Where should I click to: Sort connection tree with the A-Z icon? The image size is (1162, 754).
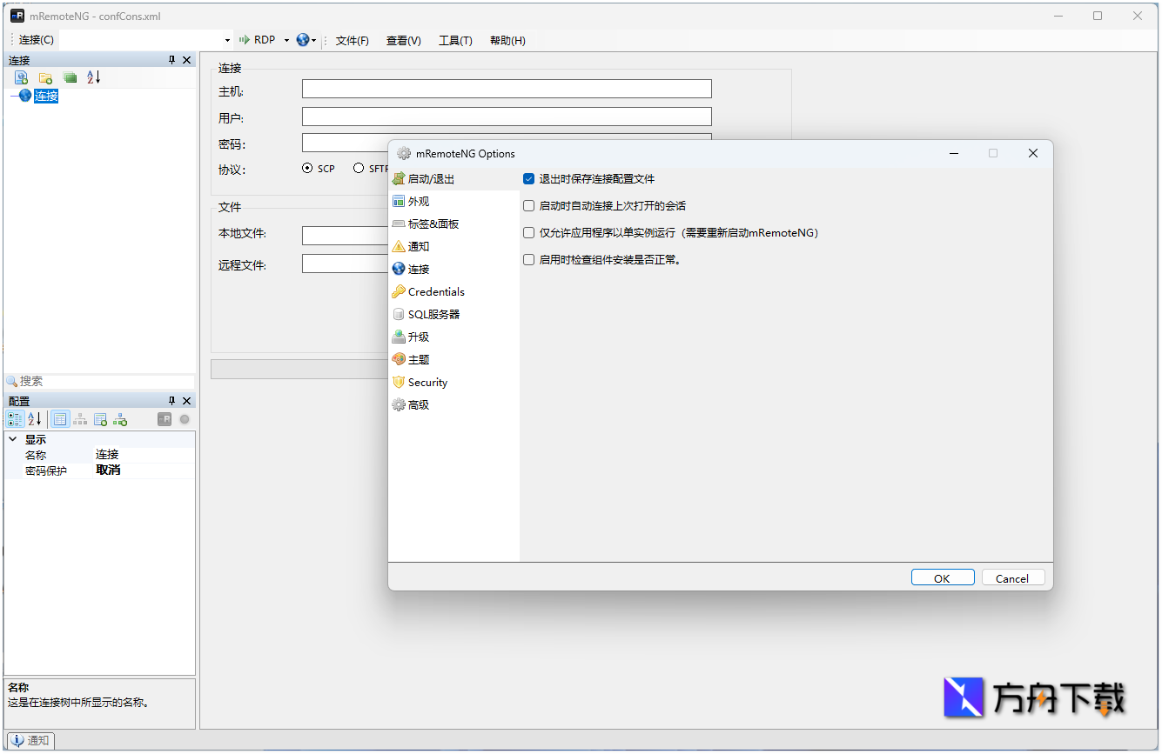point(94,77)
